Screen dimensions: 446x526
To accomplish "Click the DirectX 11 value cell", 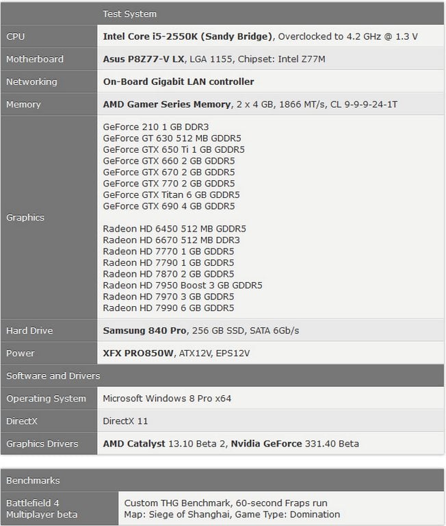I will pyautogui.click(x=125, y=421).
